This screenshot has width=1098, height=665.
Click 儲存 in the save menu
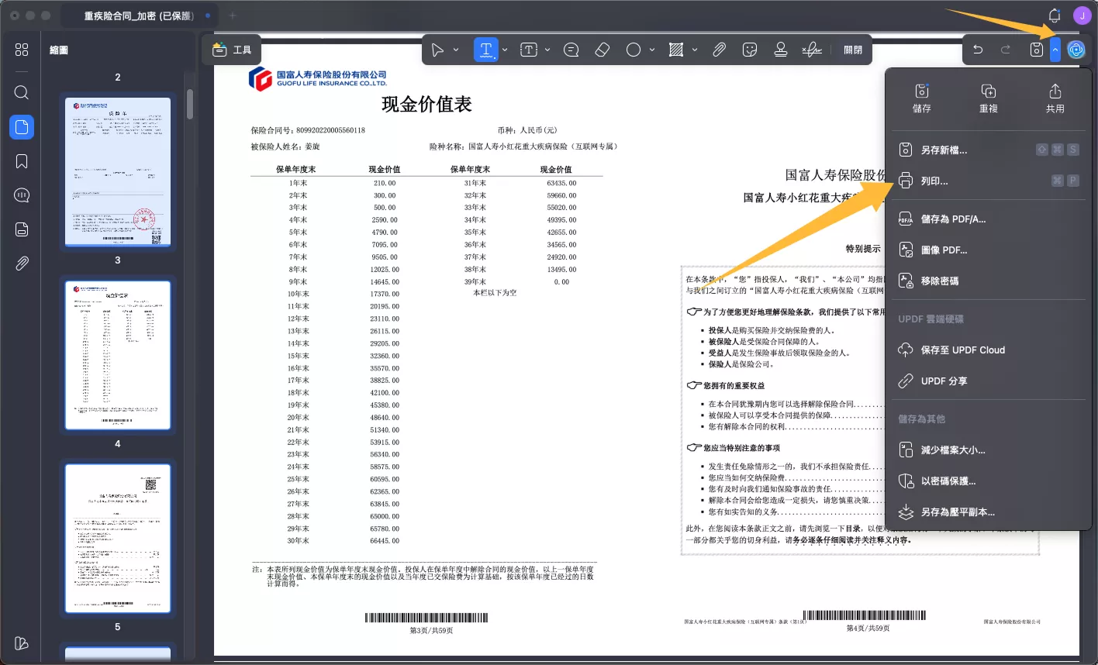pos(922,98)
